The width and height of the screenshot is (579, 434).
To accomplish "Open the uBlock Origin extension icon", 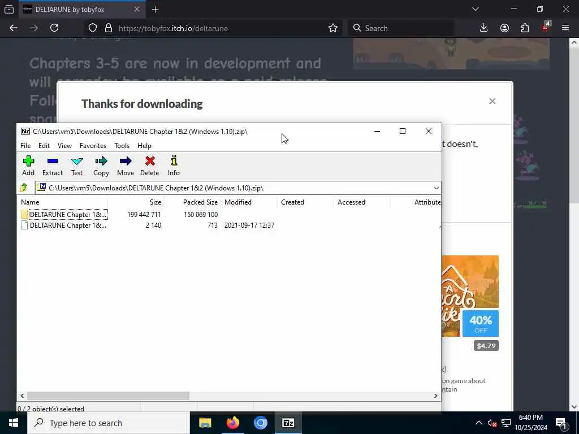I will point(546,27).
